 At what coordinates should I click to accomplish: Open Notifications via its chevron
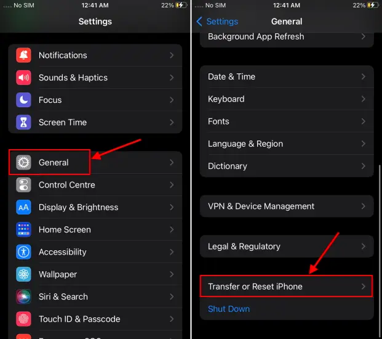(172, 55)
